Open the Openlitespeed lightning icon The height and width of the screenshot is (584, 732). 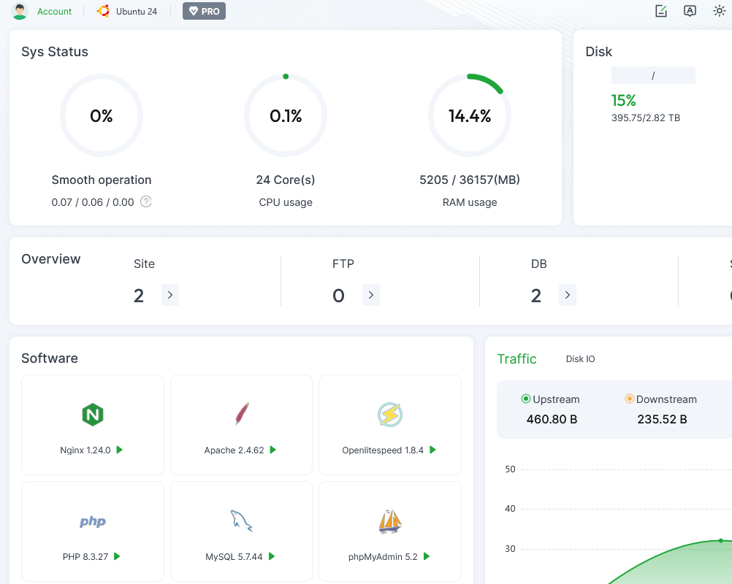tap(390, 414)
